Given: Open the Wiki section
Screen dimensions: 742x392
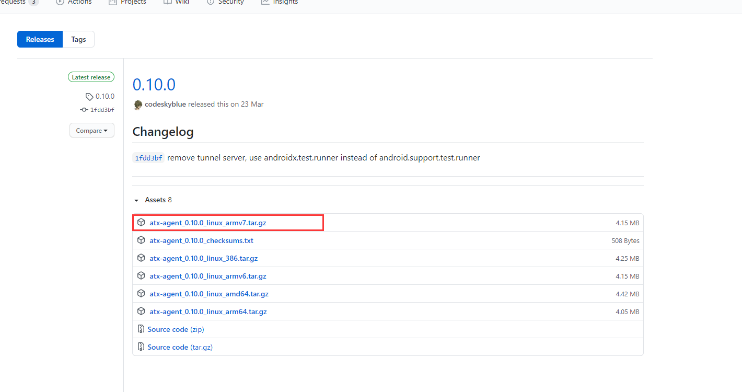Looking at the screenshot, I should point(177,3).
